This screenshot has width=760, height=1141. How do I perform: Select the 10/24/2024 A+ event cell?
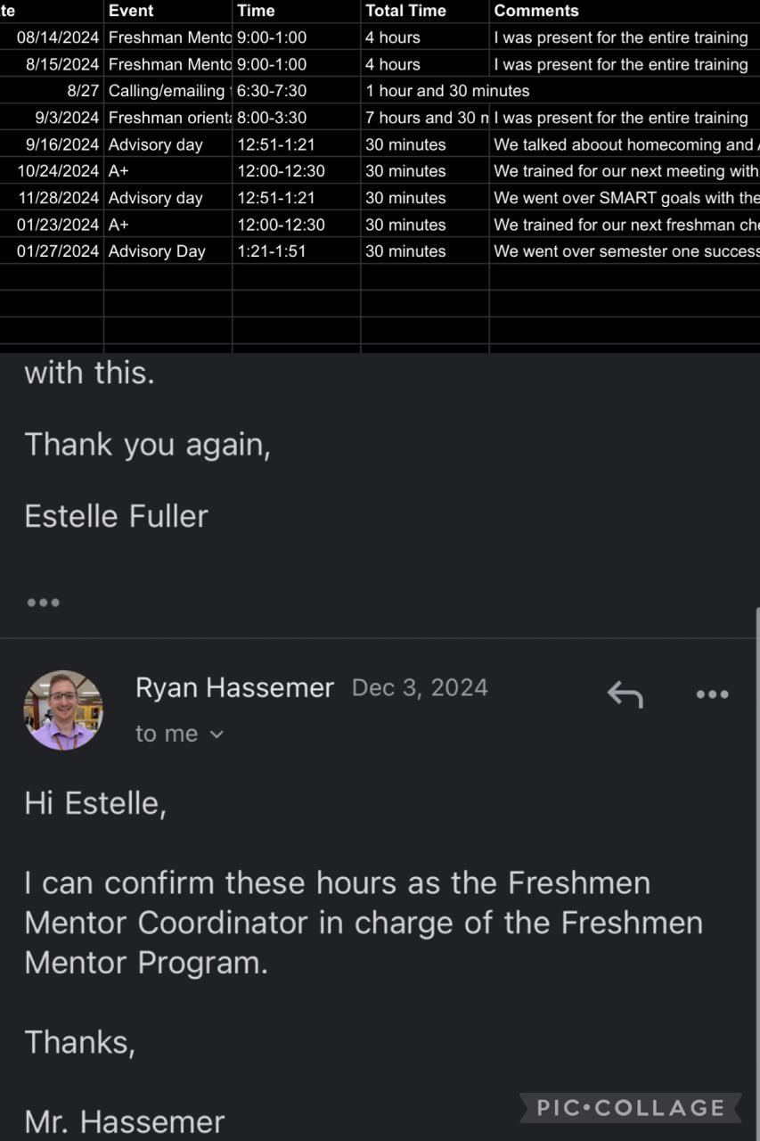coord(168,171)
